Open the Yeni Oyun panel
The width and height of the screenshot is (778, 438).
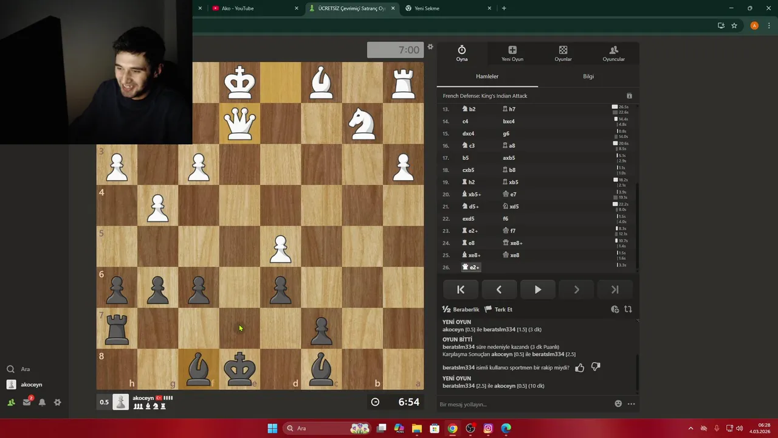coord(512,54)
